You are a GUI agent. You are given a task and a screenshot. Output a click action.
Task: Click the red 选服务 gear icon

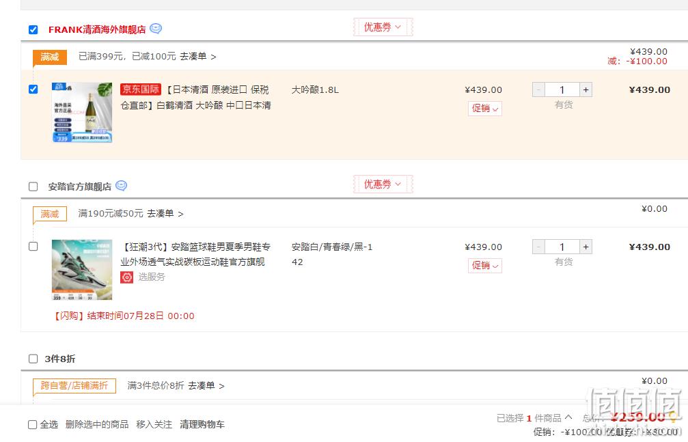coord(127,277)
